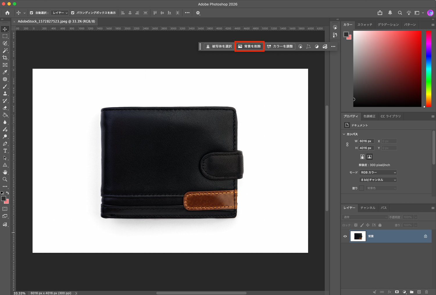Select the Clone Stamp tool

(5, 93)
